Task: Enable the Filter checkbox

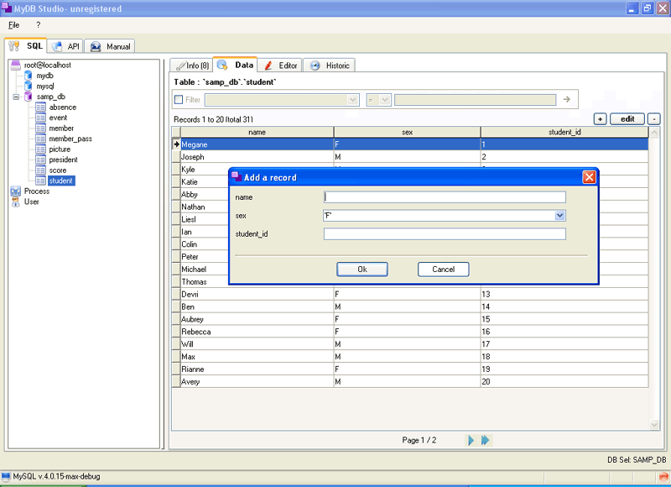Action: pyautogui.click(x=179, y=99)
